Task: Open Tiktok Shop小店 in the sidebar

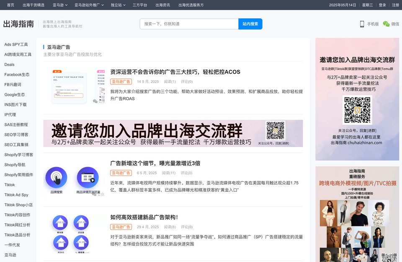Action: tap(18, 205)
